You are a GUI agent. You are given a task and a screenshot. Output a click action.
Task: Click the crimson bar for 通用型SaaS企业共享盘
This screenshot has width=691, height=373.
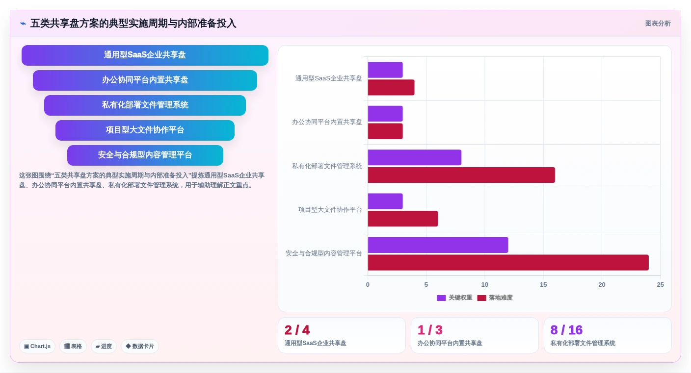pyautogui.click(x=391, y=87)
